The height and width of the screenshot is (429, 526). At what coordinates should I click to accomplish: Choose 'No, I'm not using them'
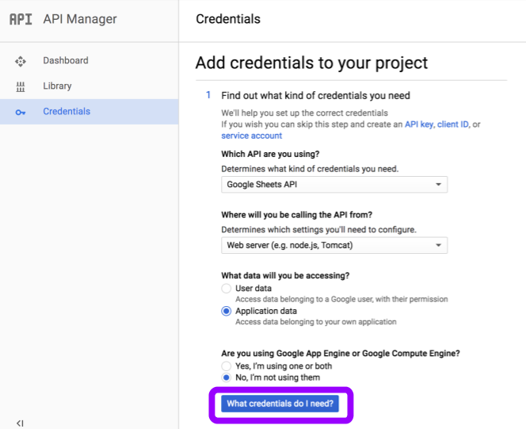[227, 377]
